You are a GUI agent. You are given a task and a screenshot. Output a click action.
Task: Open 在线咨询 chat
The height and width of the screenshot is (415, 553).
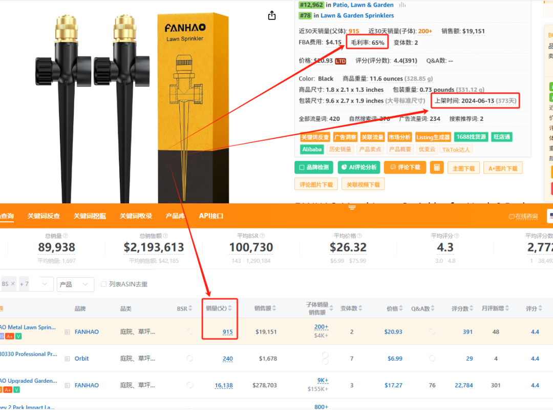click(523, 216)
